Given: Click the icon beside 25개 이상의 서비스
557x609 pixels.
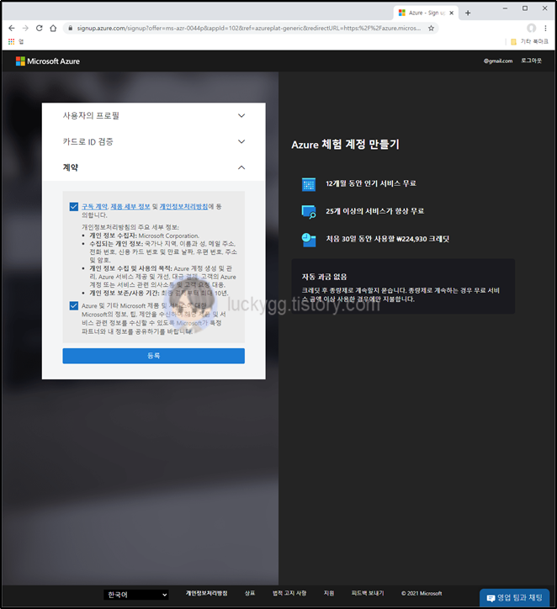Looking at the screenshot, I should [x=309, y=212].
